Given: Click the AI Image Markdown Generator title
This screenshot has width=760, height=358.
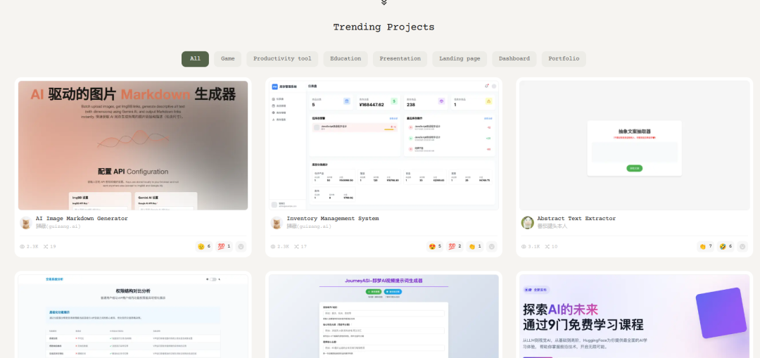Looking at the screenshot, I should [x=82, y=219].
